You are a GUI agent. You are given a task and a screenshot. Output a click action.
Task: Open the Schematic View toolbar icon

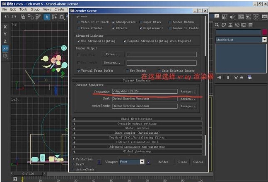coord(249,17)
